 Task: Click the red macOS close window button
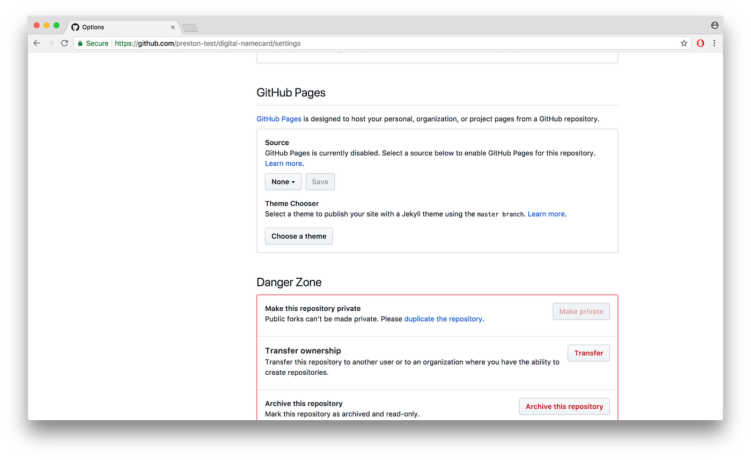tap(37, 25)
